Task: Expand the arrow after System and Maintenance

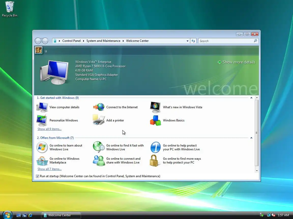Action: [x=123, y=41]
